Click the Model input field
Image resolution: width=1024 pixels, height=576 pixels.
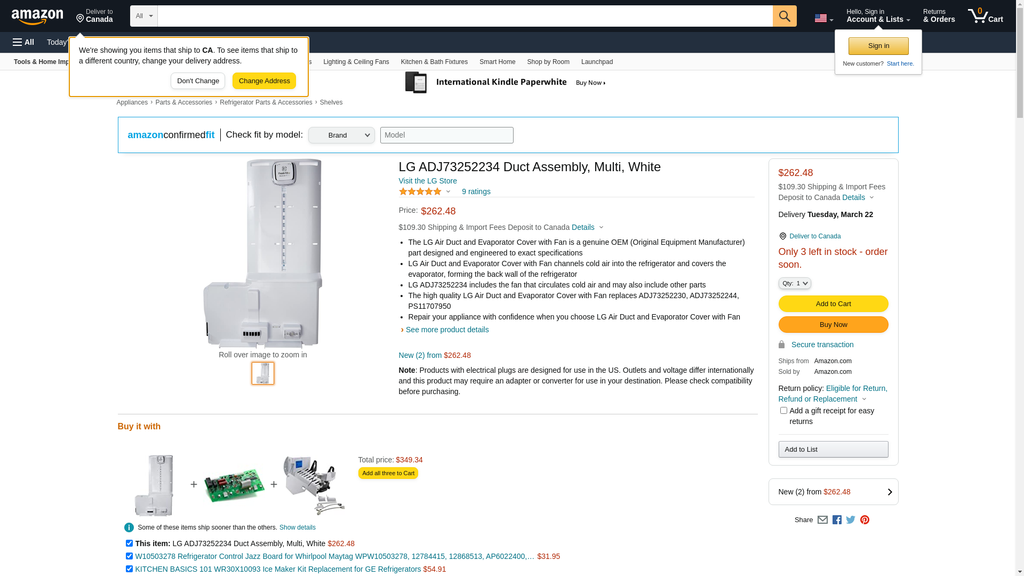click(446, 135)
